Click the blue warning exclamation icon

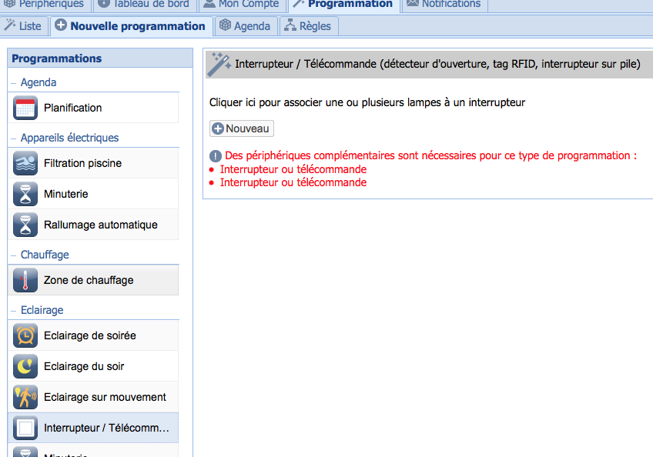click(x=216, y=156)
